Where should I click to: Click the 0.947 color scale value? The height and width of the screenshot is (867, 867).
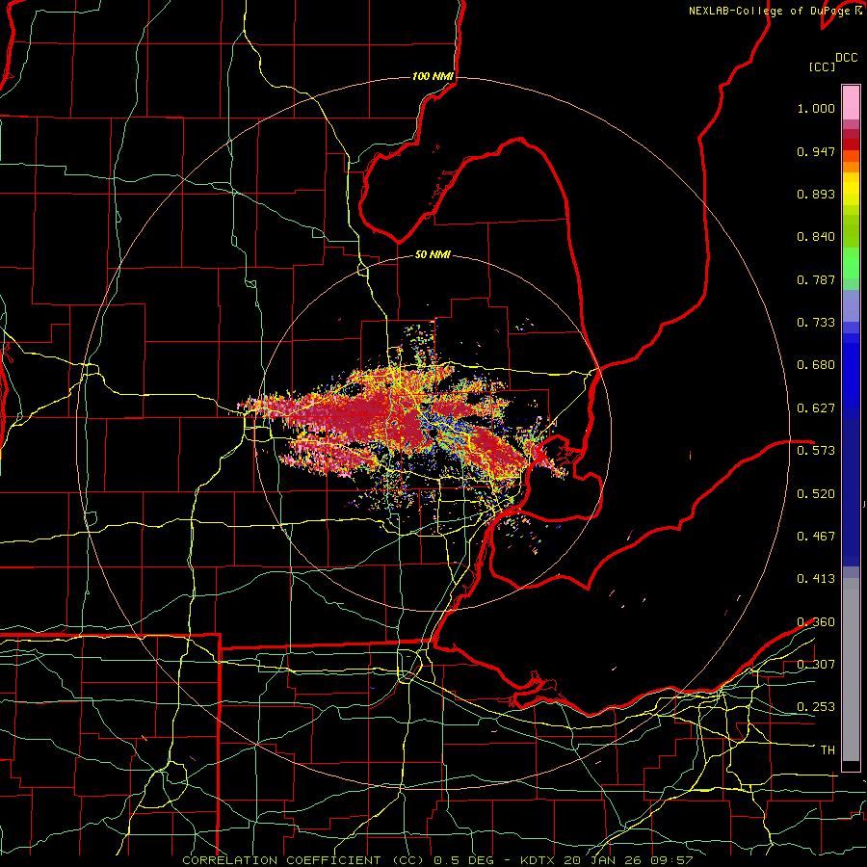pos(816,151)
